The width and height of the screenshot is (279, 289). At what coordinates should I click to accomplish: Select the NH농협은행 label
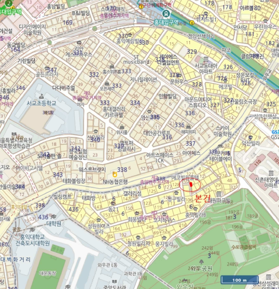coord(115,182)
